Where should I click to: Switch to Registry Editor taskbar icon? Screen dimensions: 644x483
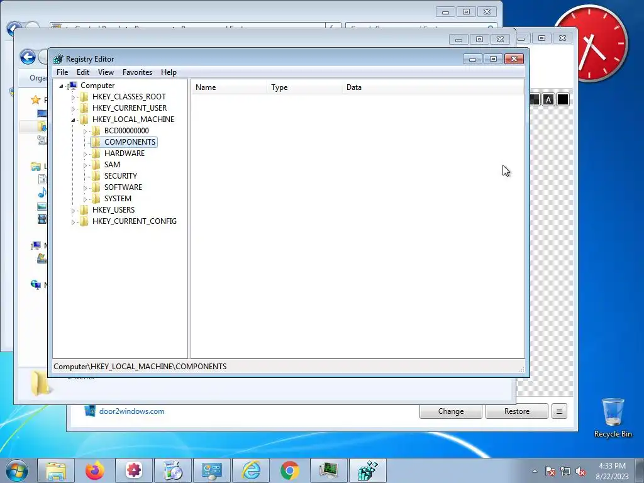tap(368, 470)
